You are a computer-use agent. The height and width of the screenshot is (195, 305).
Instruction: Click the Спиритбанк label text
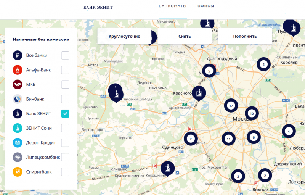click(x=39, y=172)
